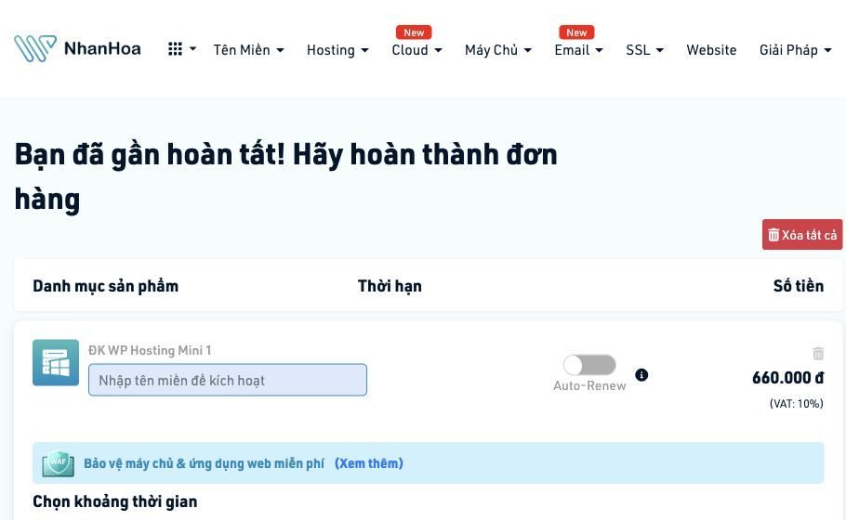The height and width of the screenshot is (520, 846).
Task: Toggle the Auto-Renew switch
Action: [x=589, y=365]
